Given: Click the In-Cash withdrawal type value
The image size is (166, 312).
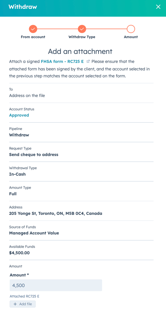Looking at the screenshot, I should point(17,174).
